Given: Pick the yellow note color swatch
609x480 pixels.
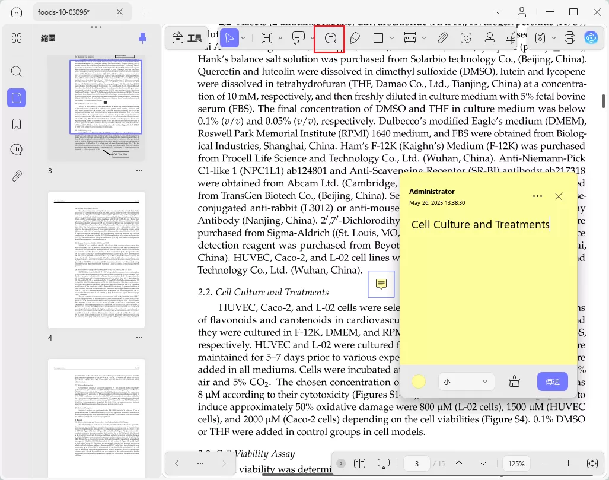Looking at the screenshot, I should click(418, 382).
